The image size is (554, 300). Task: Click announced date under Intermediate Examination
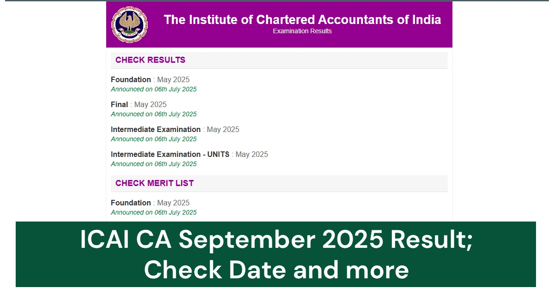pyautogui.click(x=153, y=139)
